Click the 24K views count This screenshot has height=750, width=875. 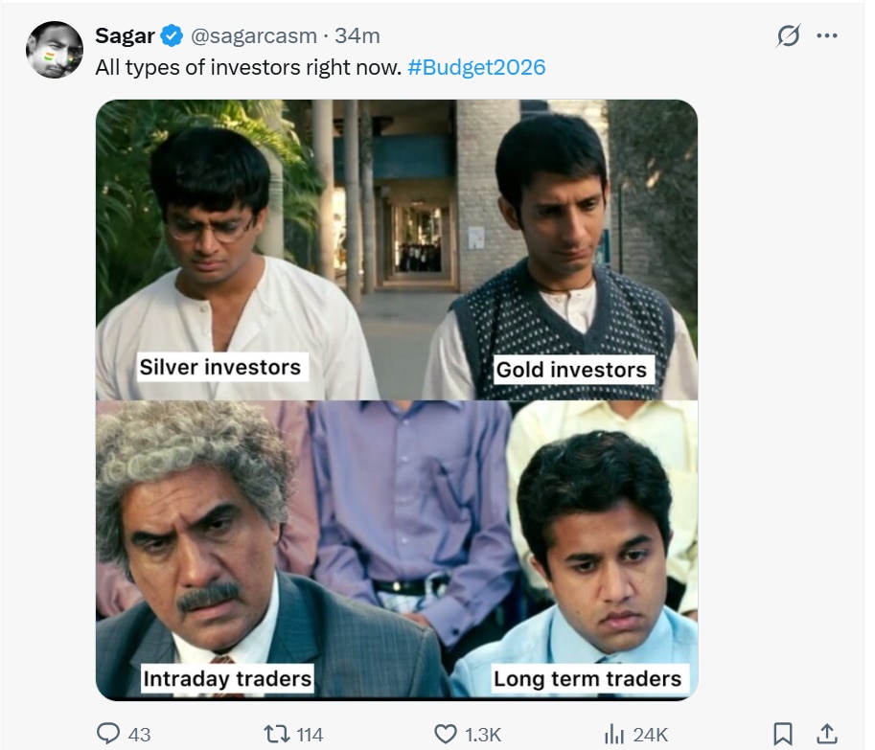[651, 735]
